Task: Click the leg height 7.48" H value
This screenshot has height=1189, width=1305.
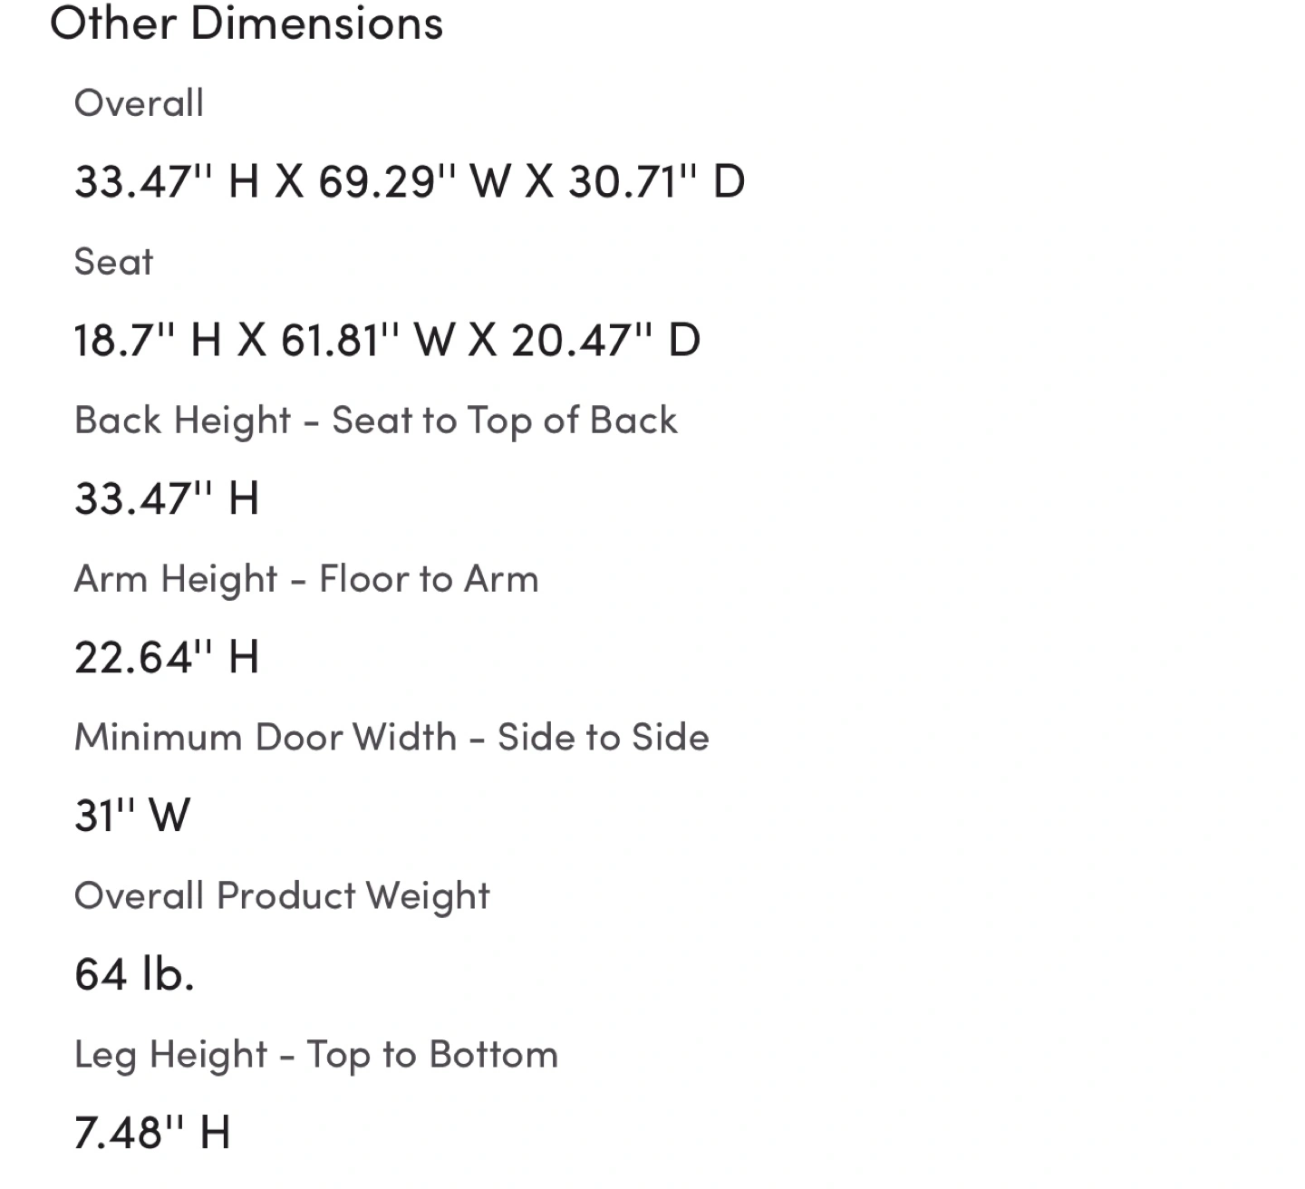Action: (x=152, y=1133)
